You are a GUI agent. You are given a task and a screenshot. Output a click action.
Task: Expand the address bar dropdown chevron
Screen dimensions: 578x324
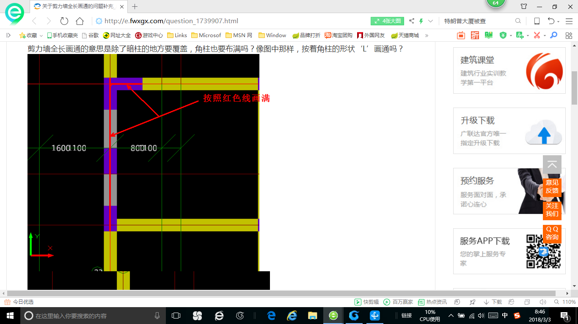pos(431,21)
